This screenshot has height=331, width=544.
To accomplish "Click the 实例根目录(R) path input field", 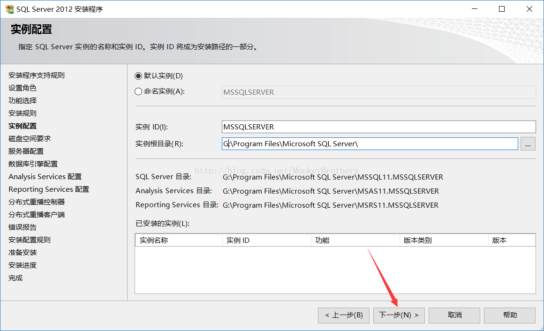I will click(x=370, y=143).
